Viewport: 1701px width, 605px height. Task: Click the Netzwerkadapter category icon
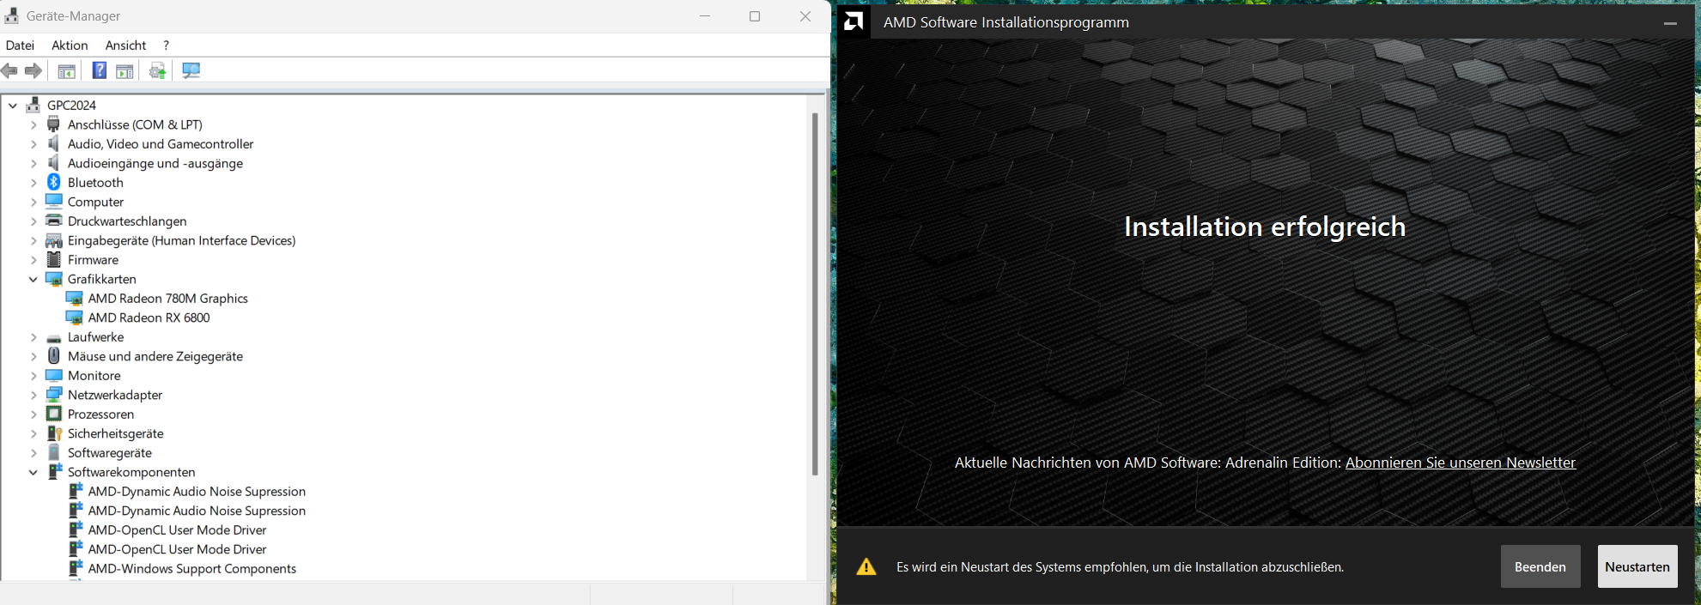point(54,395)
